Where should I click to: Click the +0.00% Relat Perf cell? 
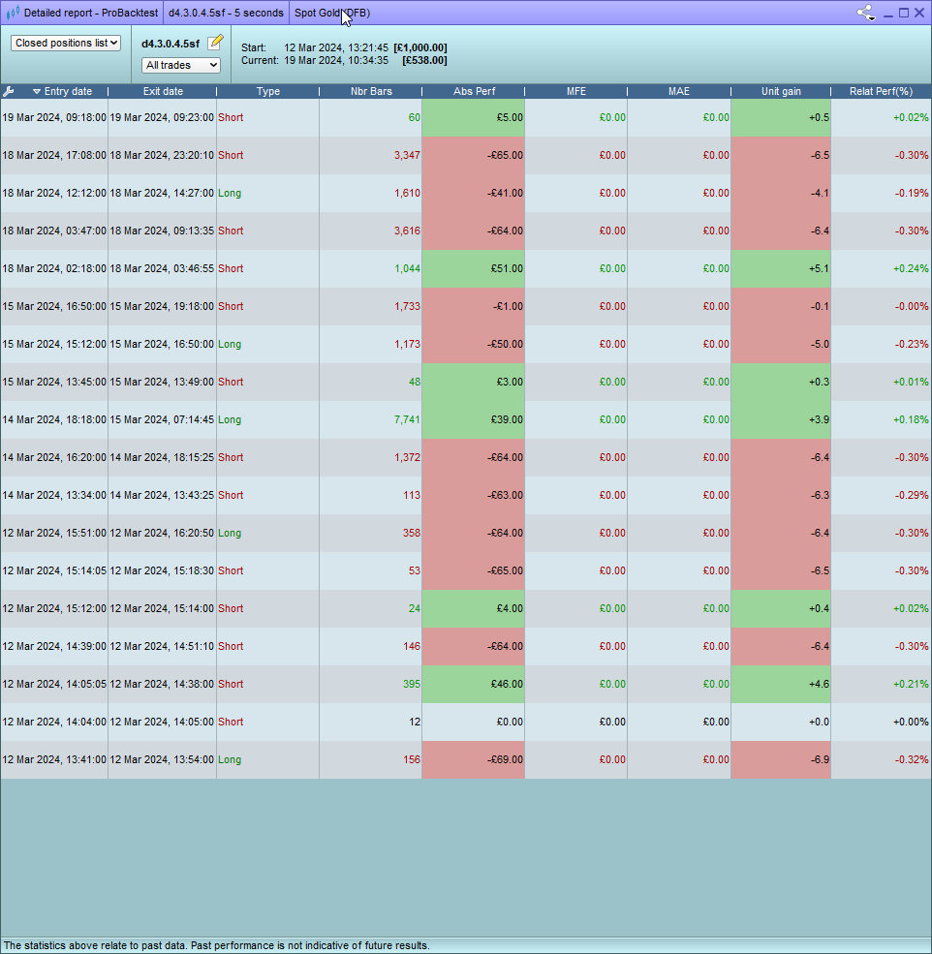(x=881, y=721)
